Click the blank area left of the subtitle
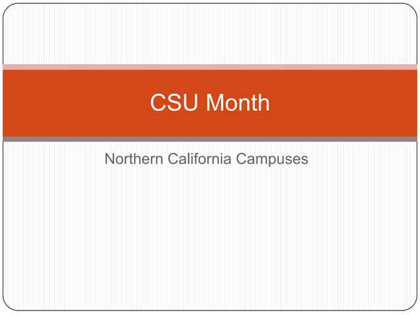The width and height of the screenshot is (420, 315). coord(52,159)
